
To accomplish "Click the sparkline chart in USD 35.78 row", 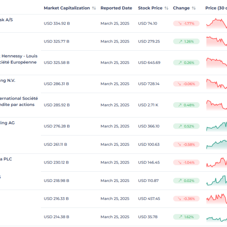I will [216, 217].
